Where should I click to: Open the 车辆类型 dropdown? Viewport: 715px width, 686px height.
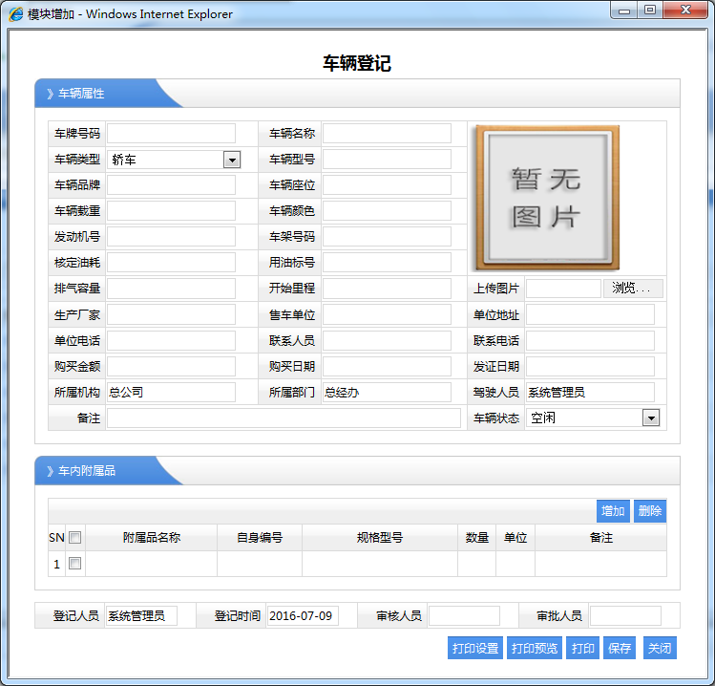coord(231,160)
